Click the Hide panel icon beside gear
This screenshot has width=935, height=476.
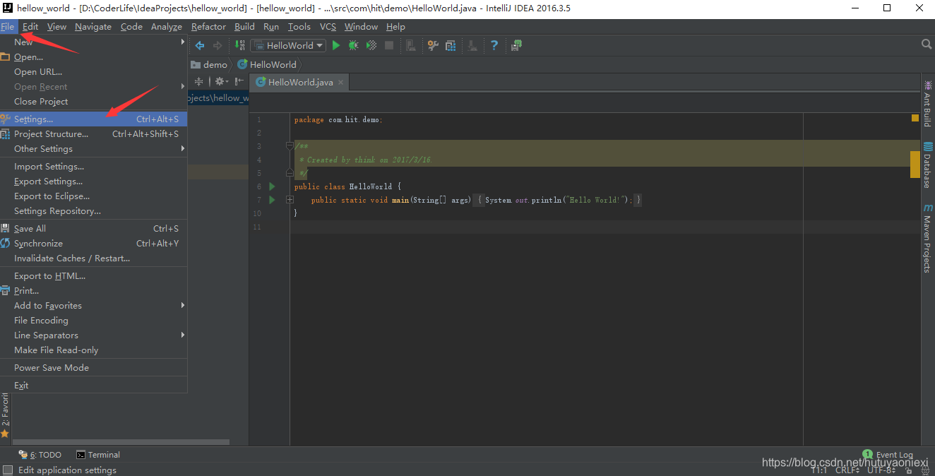(x=239, y=81)
